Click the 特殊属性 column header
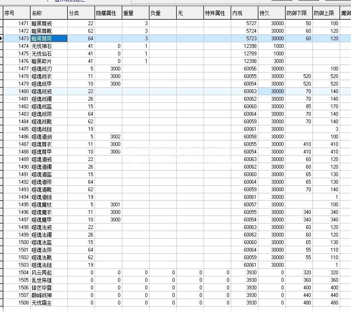This screenshot has width=351, height=312. tap(217, 13)
